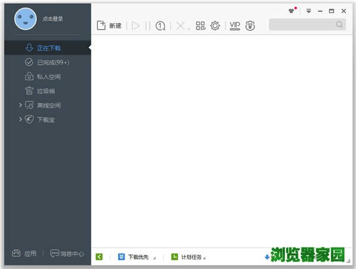Viewport: 356px width, 269px height.
Task: Click the new task document icon
Action: coord(101,25)
